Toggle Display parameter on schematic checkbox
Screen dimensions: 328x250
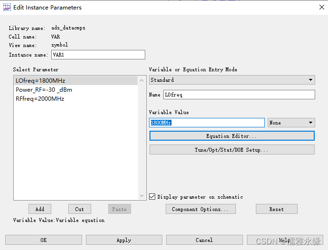tap(152, 197)
